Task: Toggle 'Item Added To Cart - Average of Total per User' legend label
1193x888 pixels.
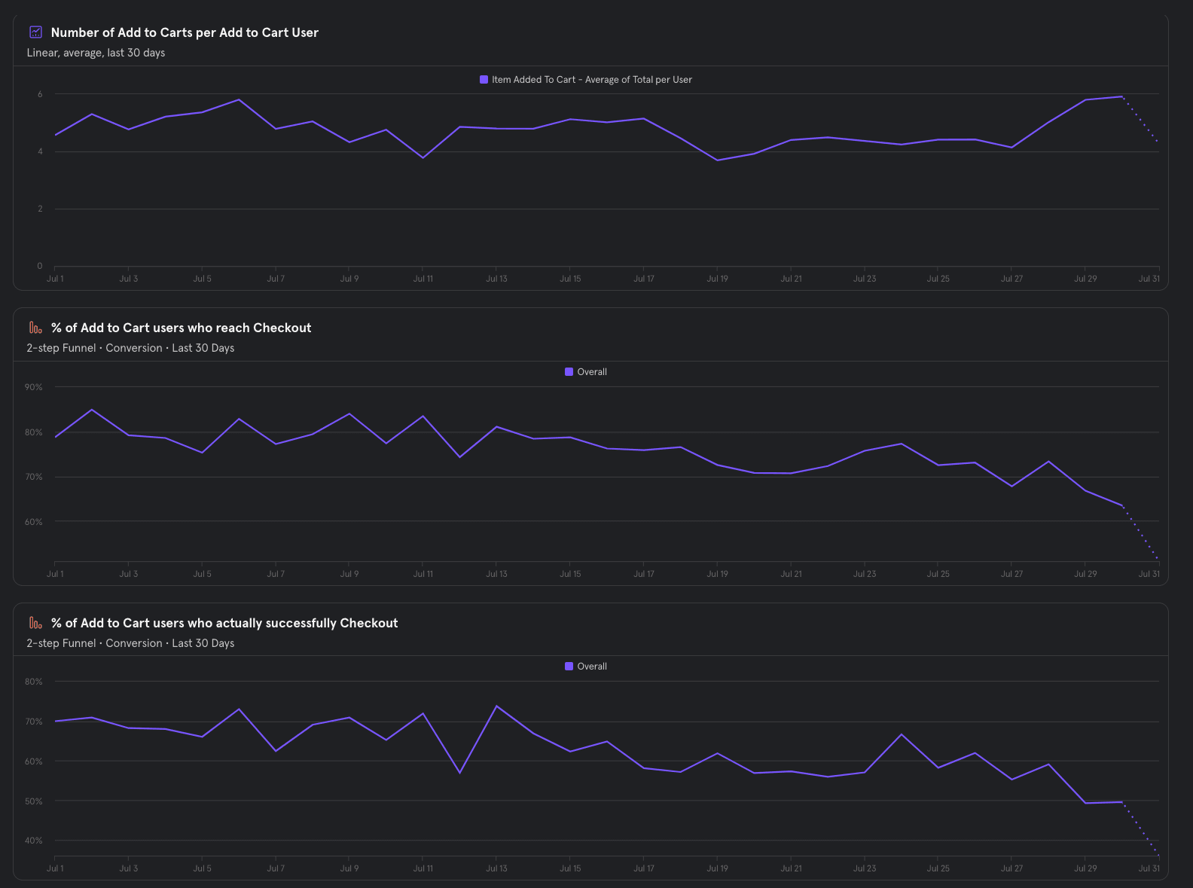Action: tap(592, 80)
